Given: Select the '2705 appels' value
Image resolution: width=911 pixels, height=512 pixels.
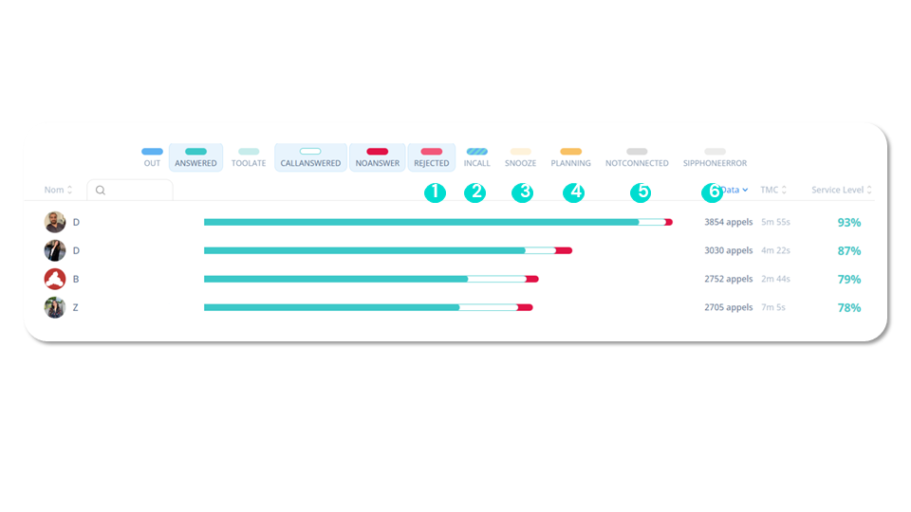Looking at the screenshot, I should [x=729, y=307].
